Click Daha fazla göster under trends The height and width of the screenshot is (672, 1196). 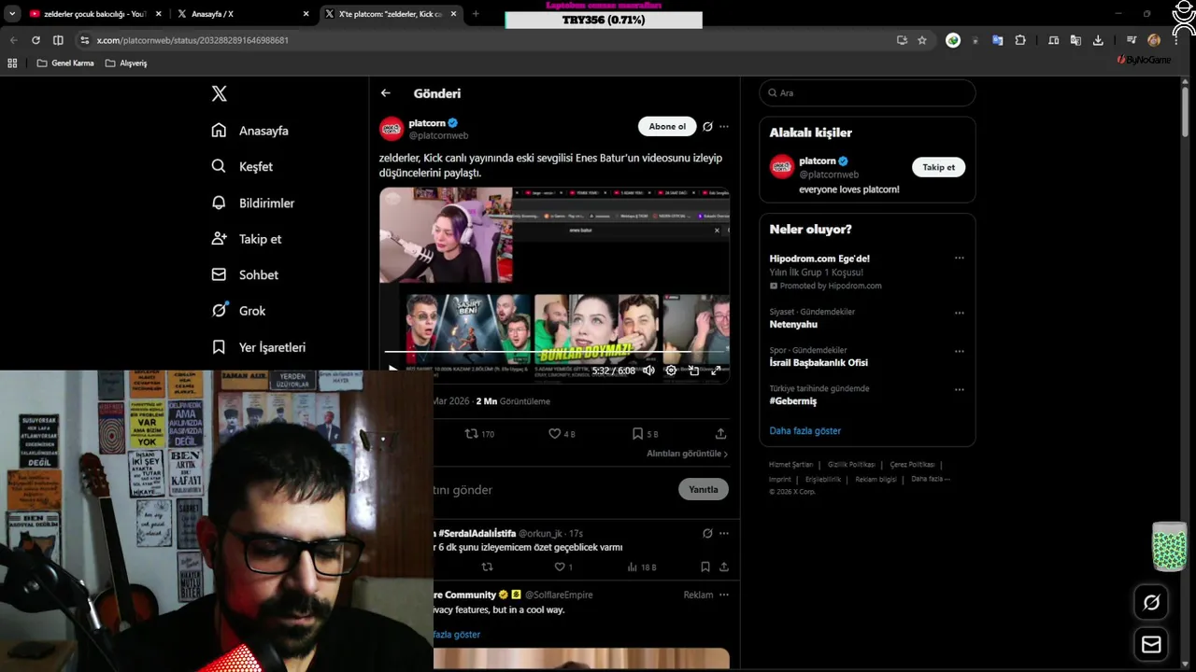804,431
